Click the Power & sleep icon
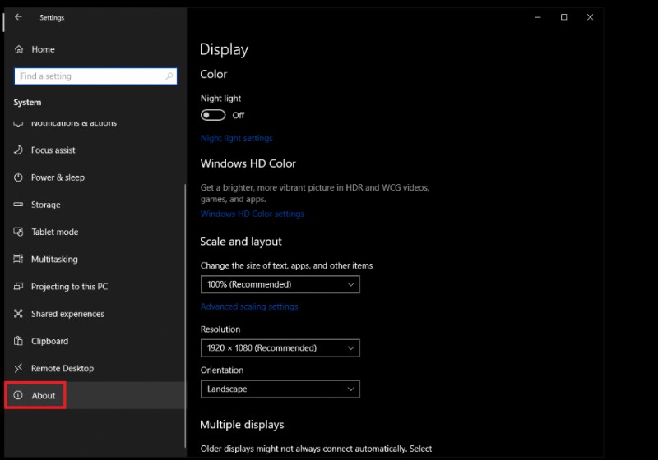The image size is (658, 460). click(x=18, y=177)
